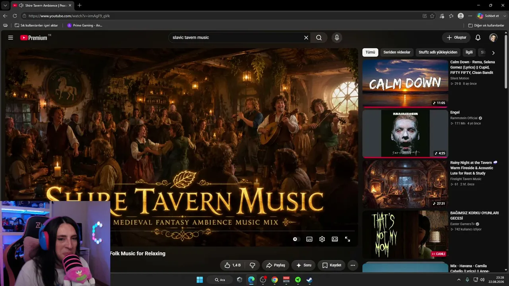Open the browser profile icon
Image resolution: width=509 pixels, height=286 pixels.
[461, 16]
